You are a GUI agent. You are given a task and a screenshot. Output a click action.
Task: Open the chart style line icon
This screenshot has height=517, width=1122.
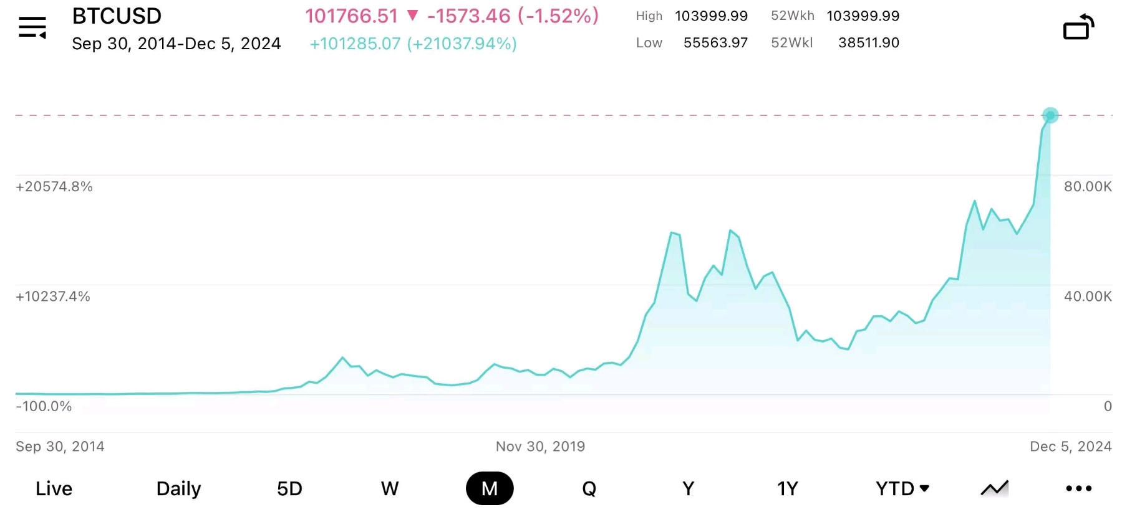pyautogui.click(x=994, y=488)
